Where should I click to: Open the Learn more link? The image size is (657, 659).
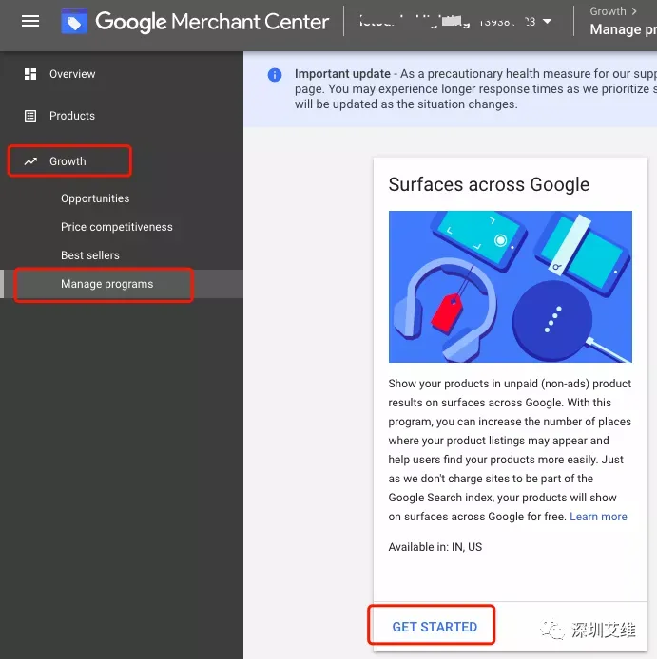[598, 517]
